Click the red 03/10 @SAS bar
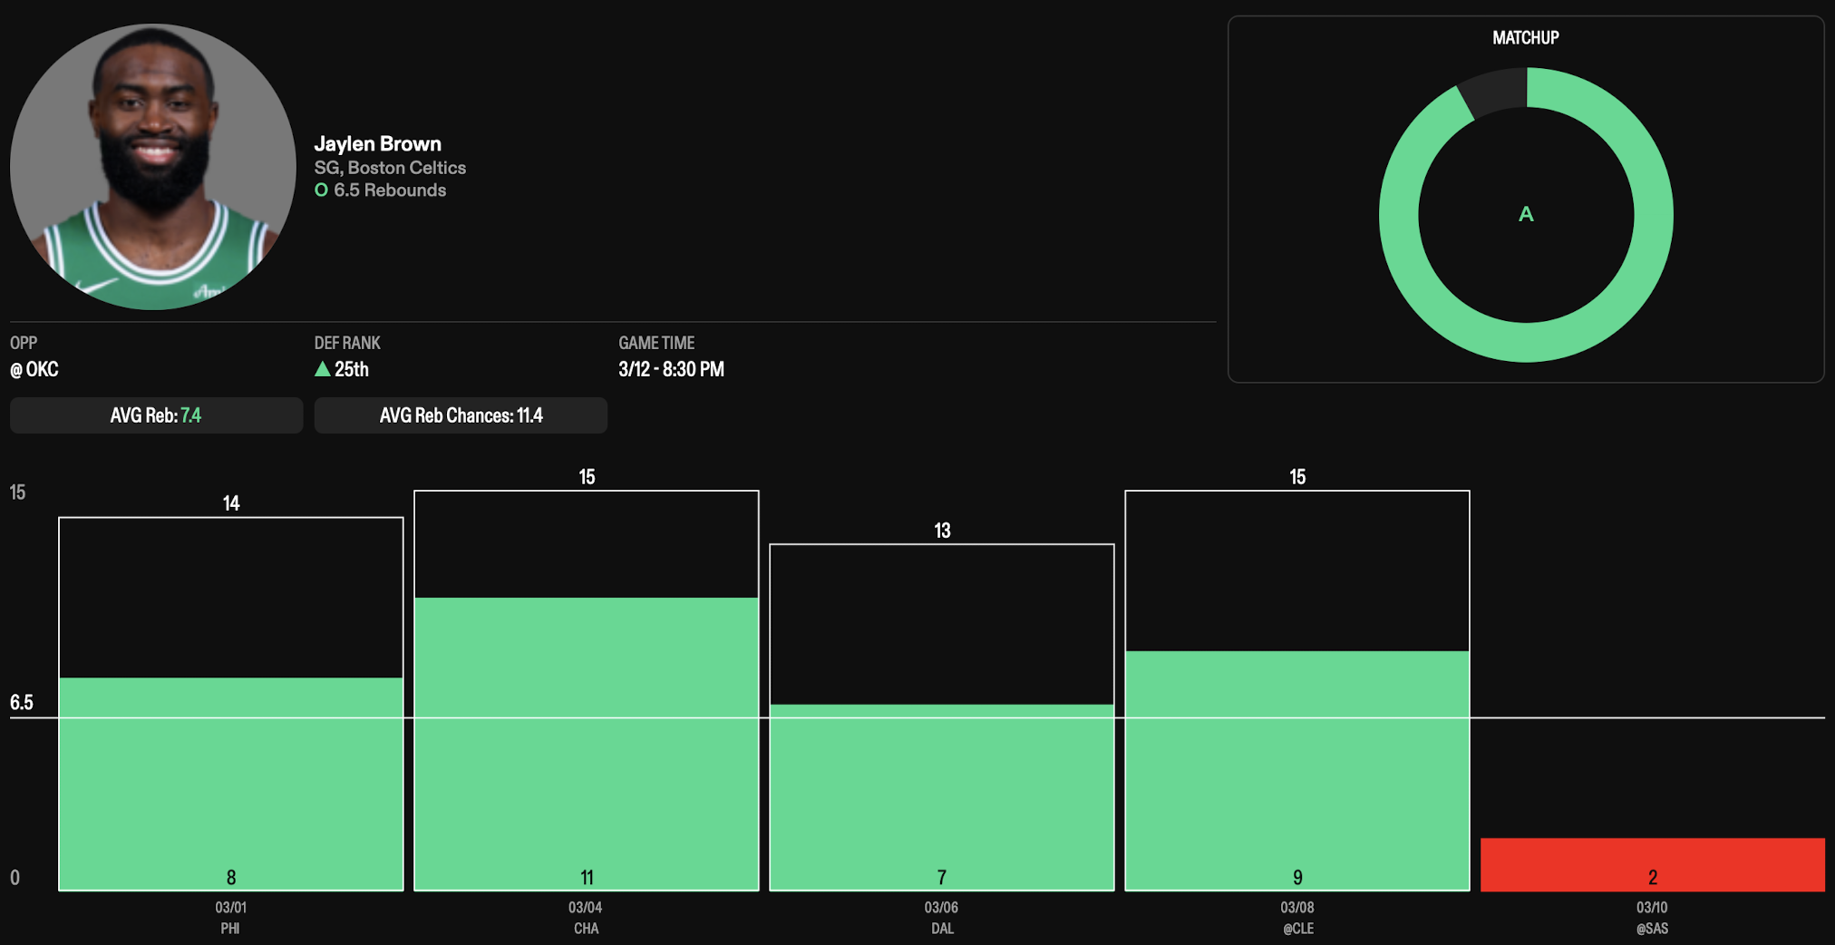The image size is (1835, 945). click(x=1652, y=863)
